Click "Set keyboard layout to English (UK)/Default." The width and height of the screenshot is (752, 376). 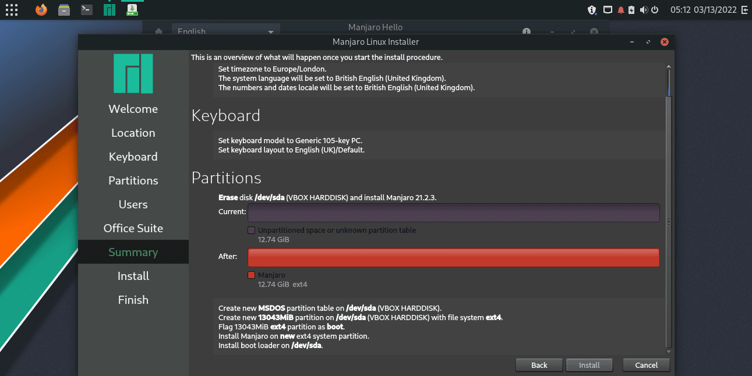pos(291,150)
